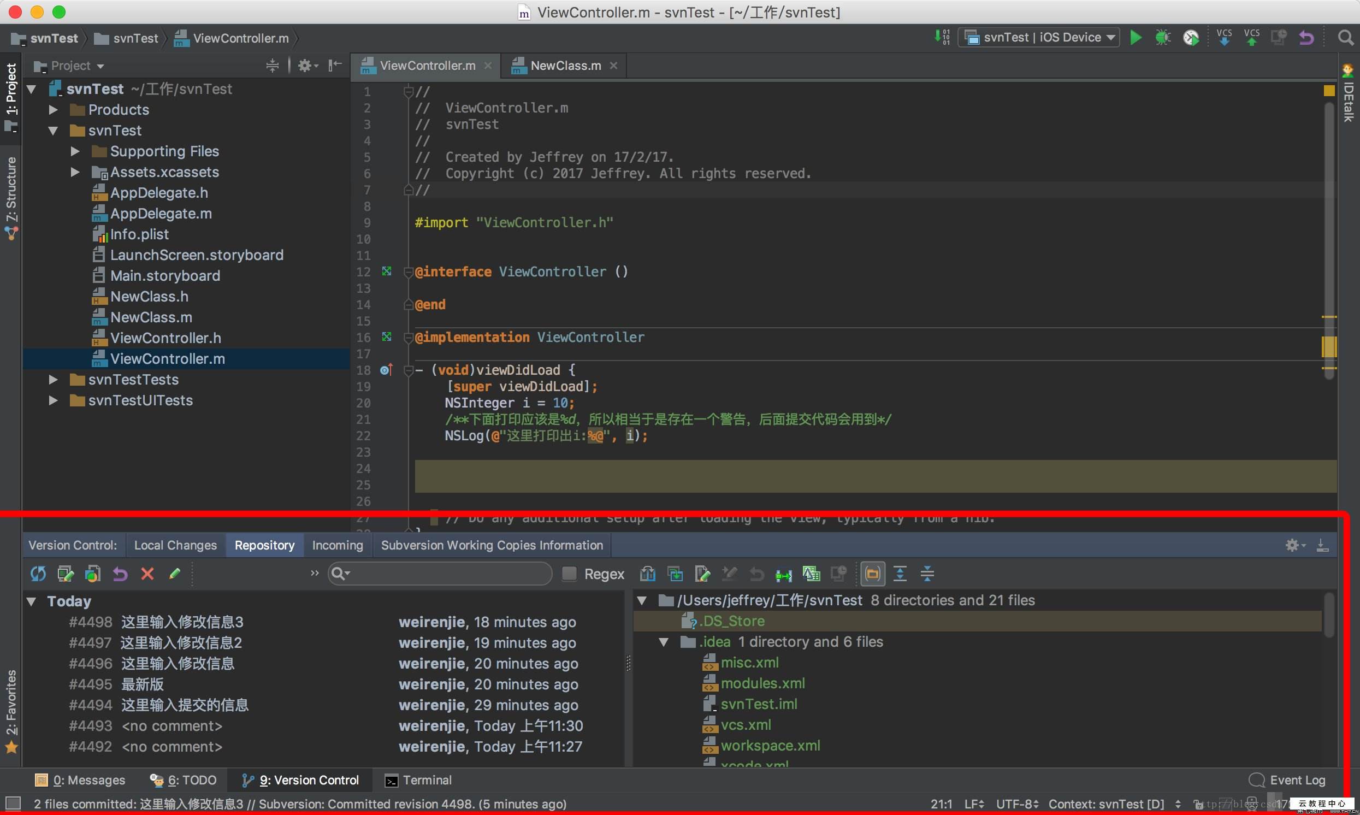Screen dimensions: 1360x815
Task: Click the Build binary icon with the green arrow
Action: [942, 37]
